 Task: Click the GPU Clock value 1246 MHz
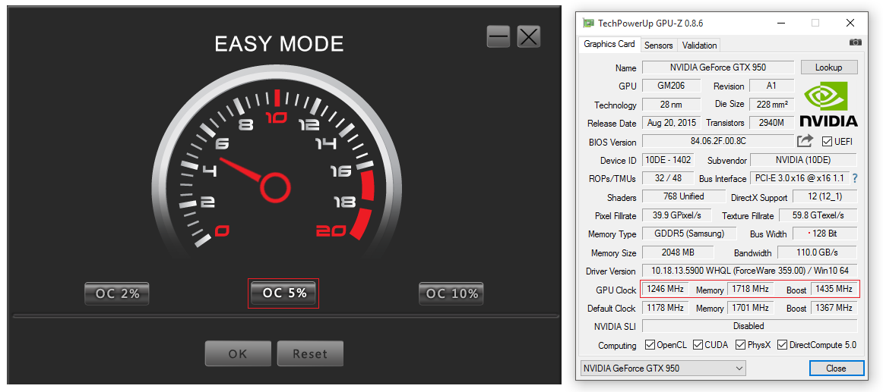pos(665,289)
